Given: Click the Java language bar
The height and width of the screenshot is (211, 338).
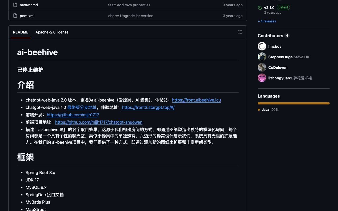Looking at the screenshot, I should [294, 103].
